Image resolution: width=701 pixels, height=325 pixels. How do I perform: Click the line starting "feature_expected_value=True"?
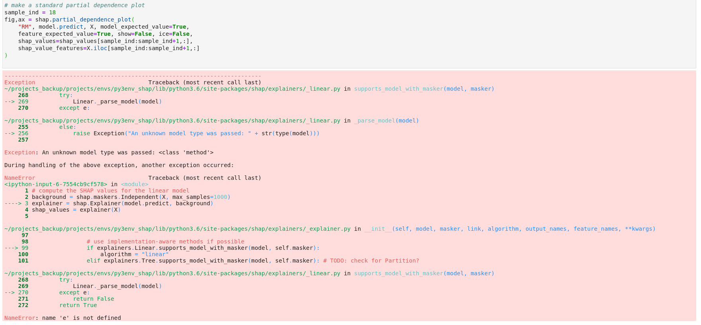pyautogui.click(x=105, y=34)
